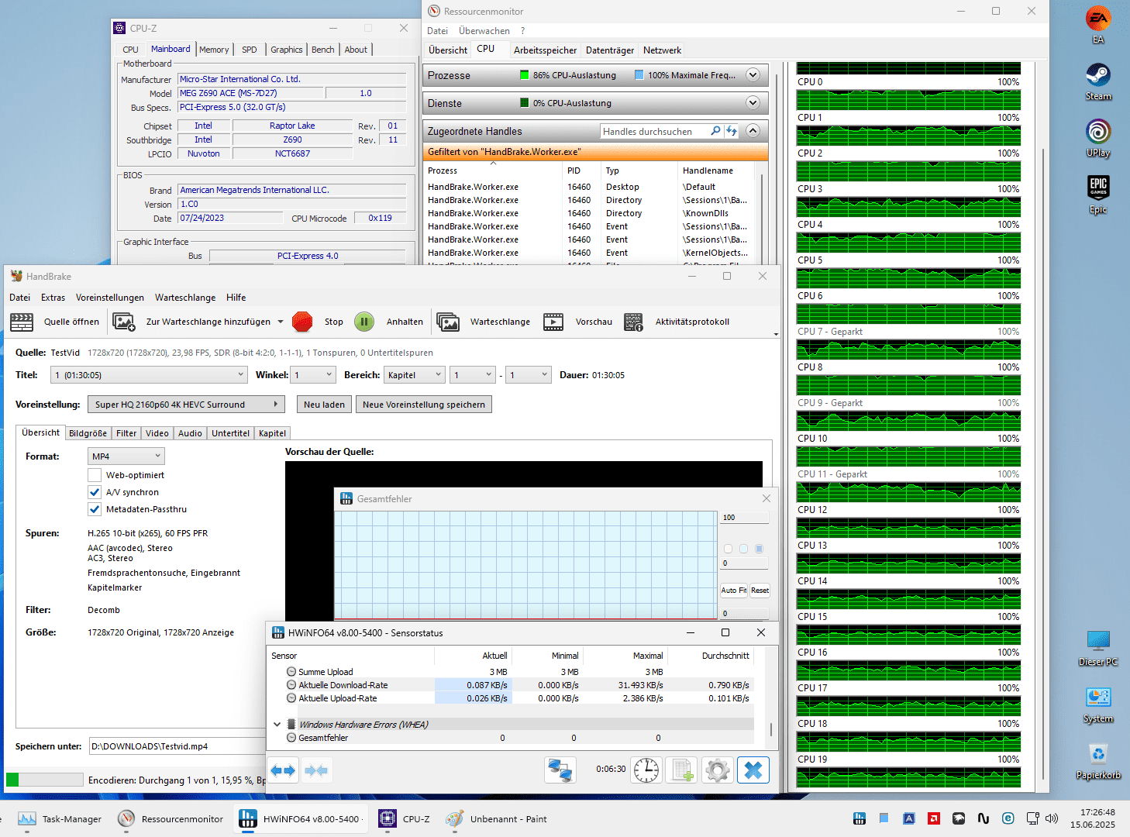This screenshot has width=1130, height=837.
Task: Open the Video tab in HandBrake
Action: pyautogui.click(x=157, y=433)
